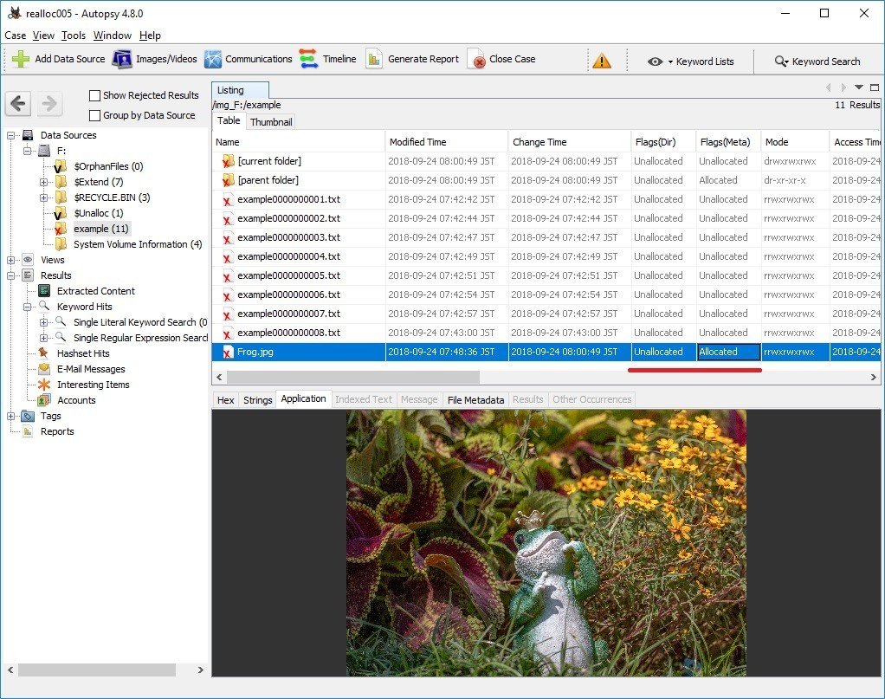Toggle Group by Data Source checkbox

pos(95,115)
